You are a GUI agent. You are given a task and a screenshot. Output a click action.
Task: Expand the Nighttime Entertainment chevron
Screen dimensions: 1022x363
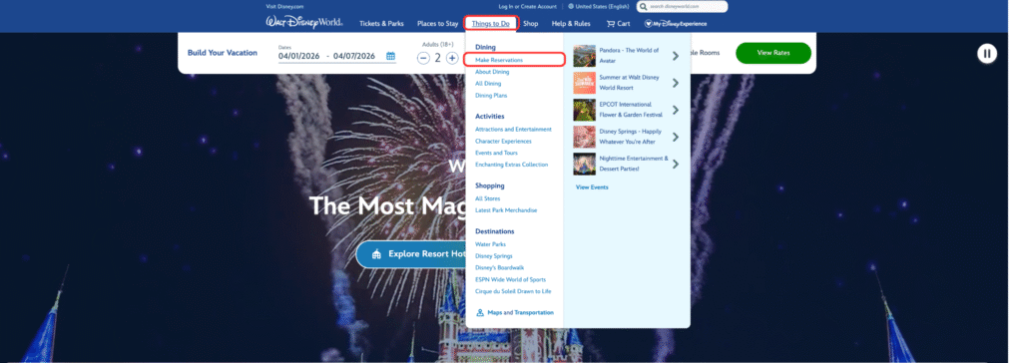pyautogui.click(x=676, y=165)
